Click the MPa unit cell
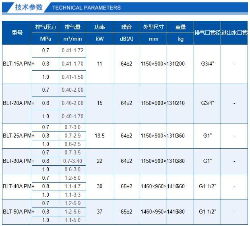 [x=45, y=39]
